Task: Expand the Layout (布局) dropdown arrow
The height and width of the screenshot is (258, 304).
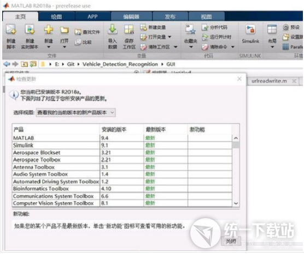Action: pyautogui.click(x=272, y=47)
